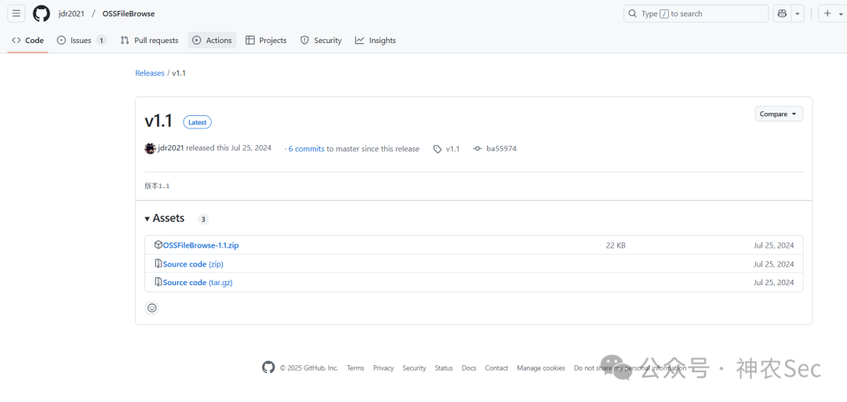This screenshot has width=847, height=402.
Task: Open the Compare dropdown
Action: point(779,114)
